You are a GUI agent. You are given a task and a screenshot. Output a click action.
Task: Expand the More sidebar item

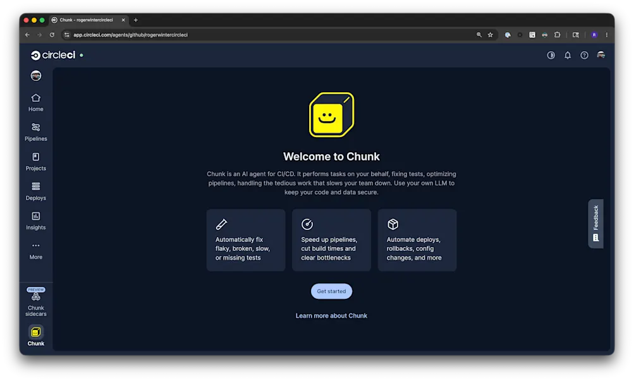(35, 251)
